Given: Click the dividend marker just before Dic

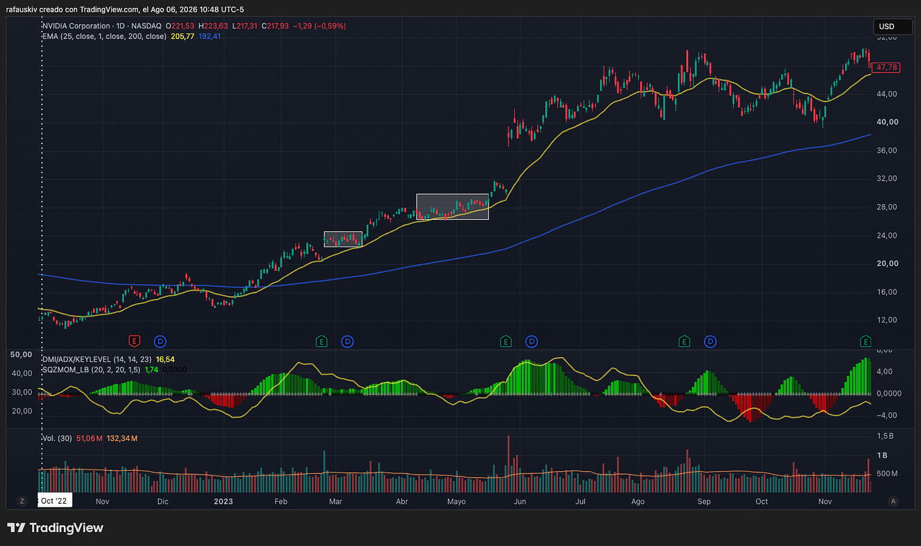Looking at the screenshot, I should coord(161,342).
